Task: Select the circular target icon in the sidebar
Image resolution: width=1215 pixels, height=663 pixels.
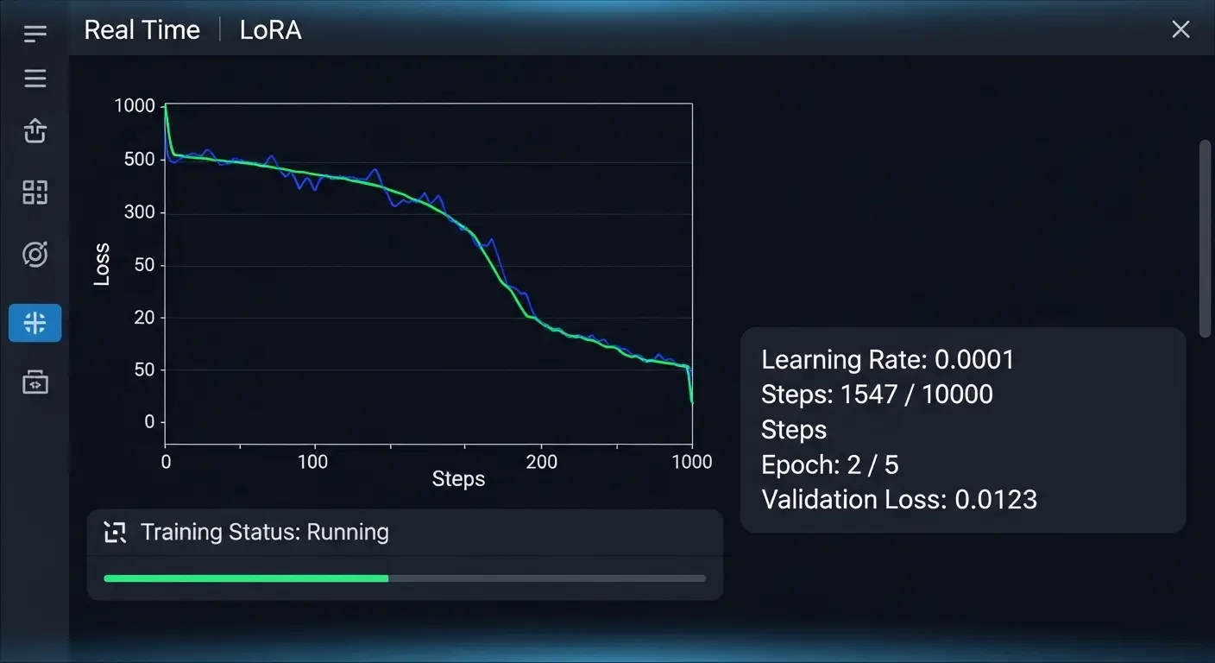Action: (x=35, y=255)
